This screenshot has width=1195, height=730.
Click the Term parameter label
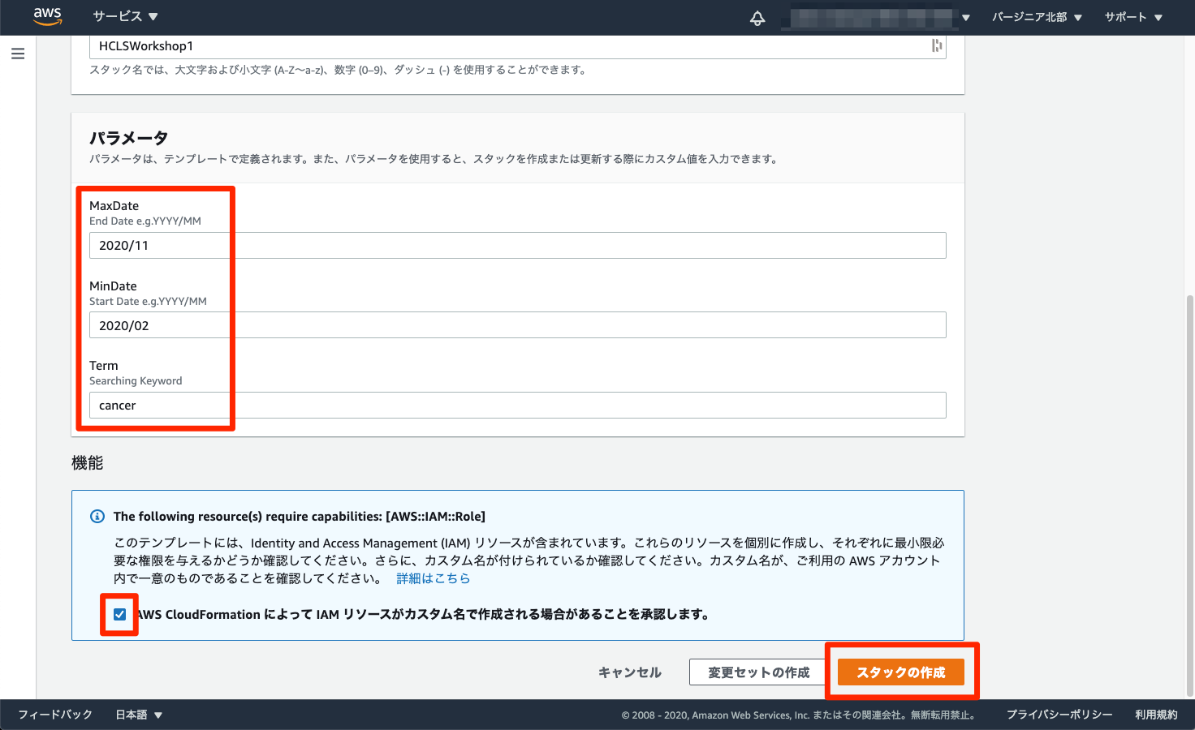[x=104, y=366]
